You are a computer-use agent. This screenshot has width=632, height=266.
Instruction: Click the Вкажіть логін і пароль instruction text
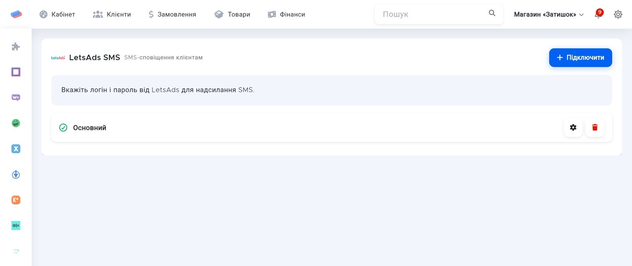pos(158,90)
